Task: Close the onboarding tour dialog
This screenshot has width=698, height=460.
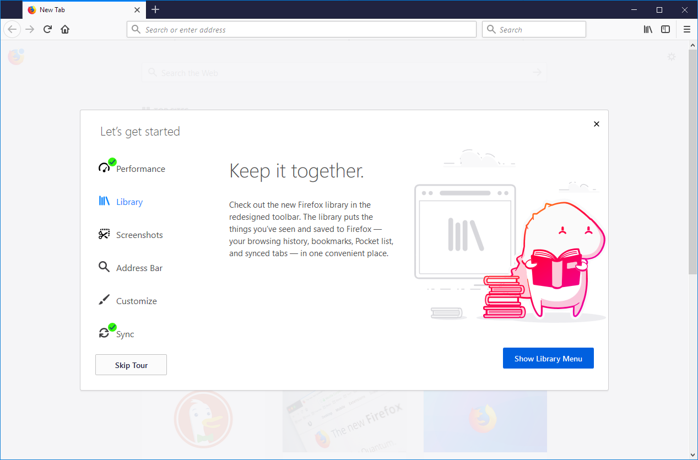Action: [x=596, y=124]
